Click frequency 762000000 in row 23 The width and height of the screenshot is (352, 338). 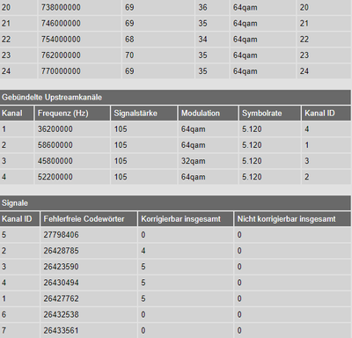tap(61, 55)
